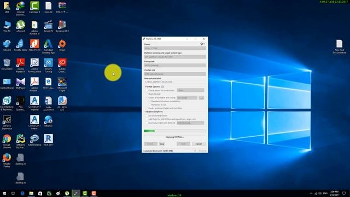The height and width of the screenshot is (197, 350).
Task: Open the Adobe Reader XI shortcut
Action: pyautogui.click(x=21, y=66)
